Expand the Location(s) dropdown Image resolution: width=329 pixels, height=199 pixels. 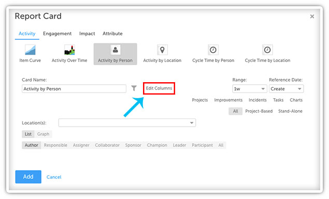click(x=127, y=123)
